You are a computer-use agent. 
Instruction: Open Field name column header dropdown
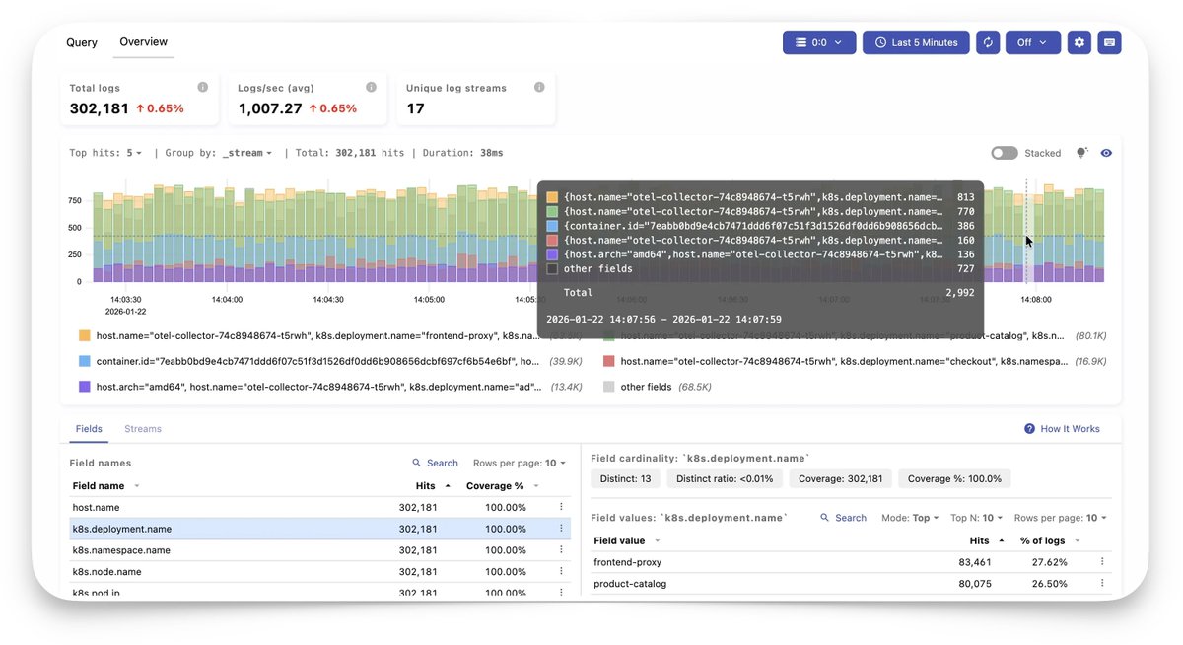pos(137,486)
